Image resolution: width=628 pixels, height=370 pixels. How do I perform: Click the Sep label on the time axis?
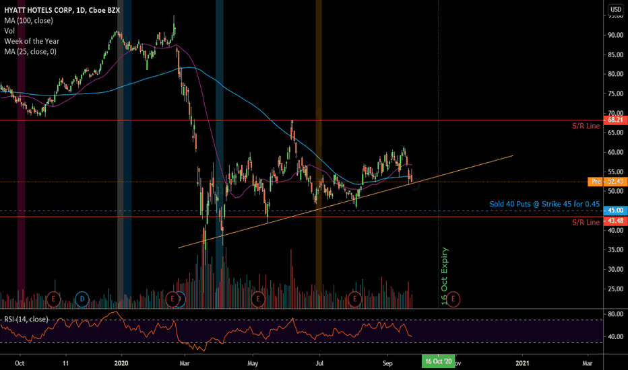pyautogui.click(x=387, y=363)
